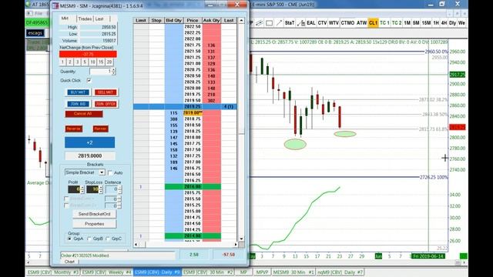Switch chart to Dly timeframe

click(x=453, y=23)
